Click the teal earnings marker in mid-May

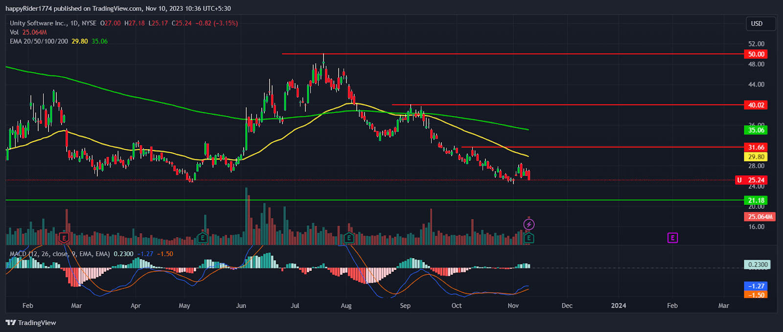click(202, 238)
